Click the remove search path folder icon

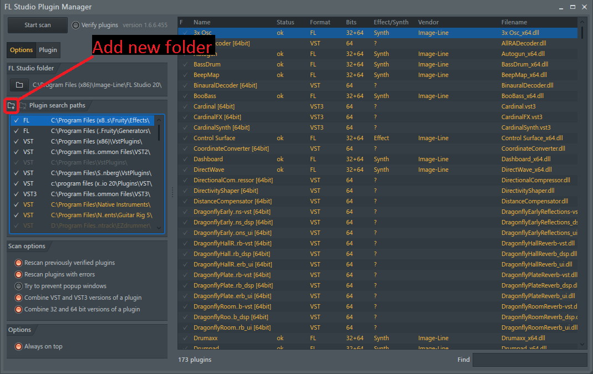[x=23, y=105]
